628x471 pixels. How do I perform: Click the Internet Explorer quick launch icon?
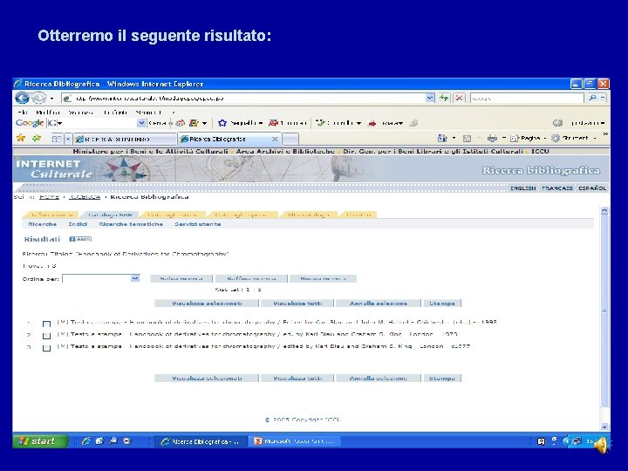click(85, 441)
